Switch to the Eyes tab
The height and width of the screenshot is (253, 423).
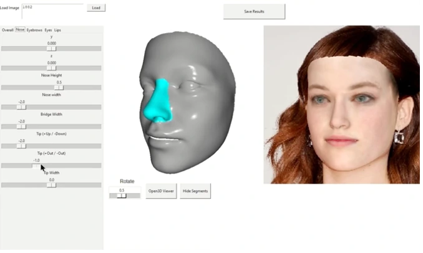point(48,30)
